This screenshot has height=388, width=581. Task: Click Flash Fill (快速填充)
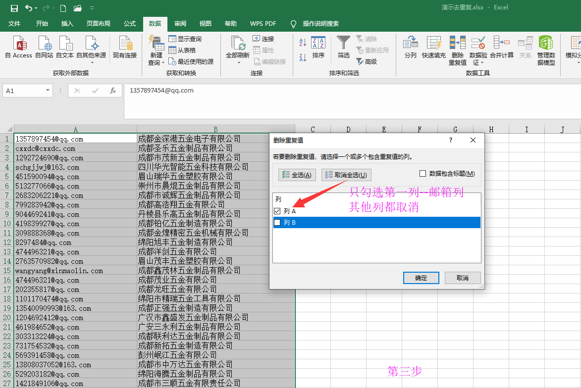(x=434, y=47)
